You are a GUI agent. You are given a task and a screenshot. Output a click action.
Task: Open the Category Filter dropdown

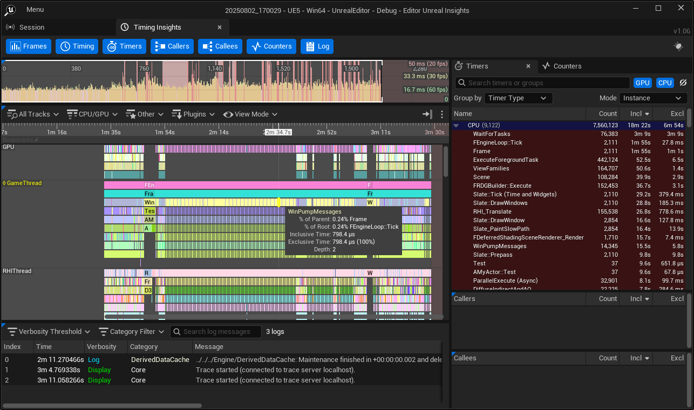pyautogui.click(x=132, y=332)
